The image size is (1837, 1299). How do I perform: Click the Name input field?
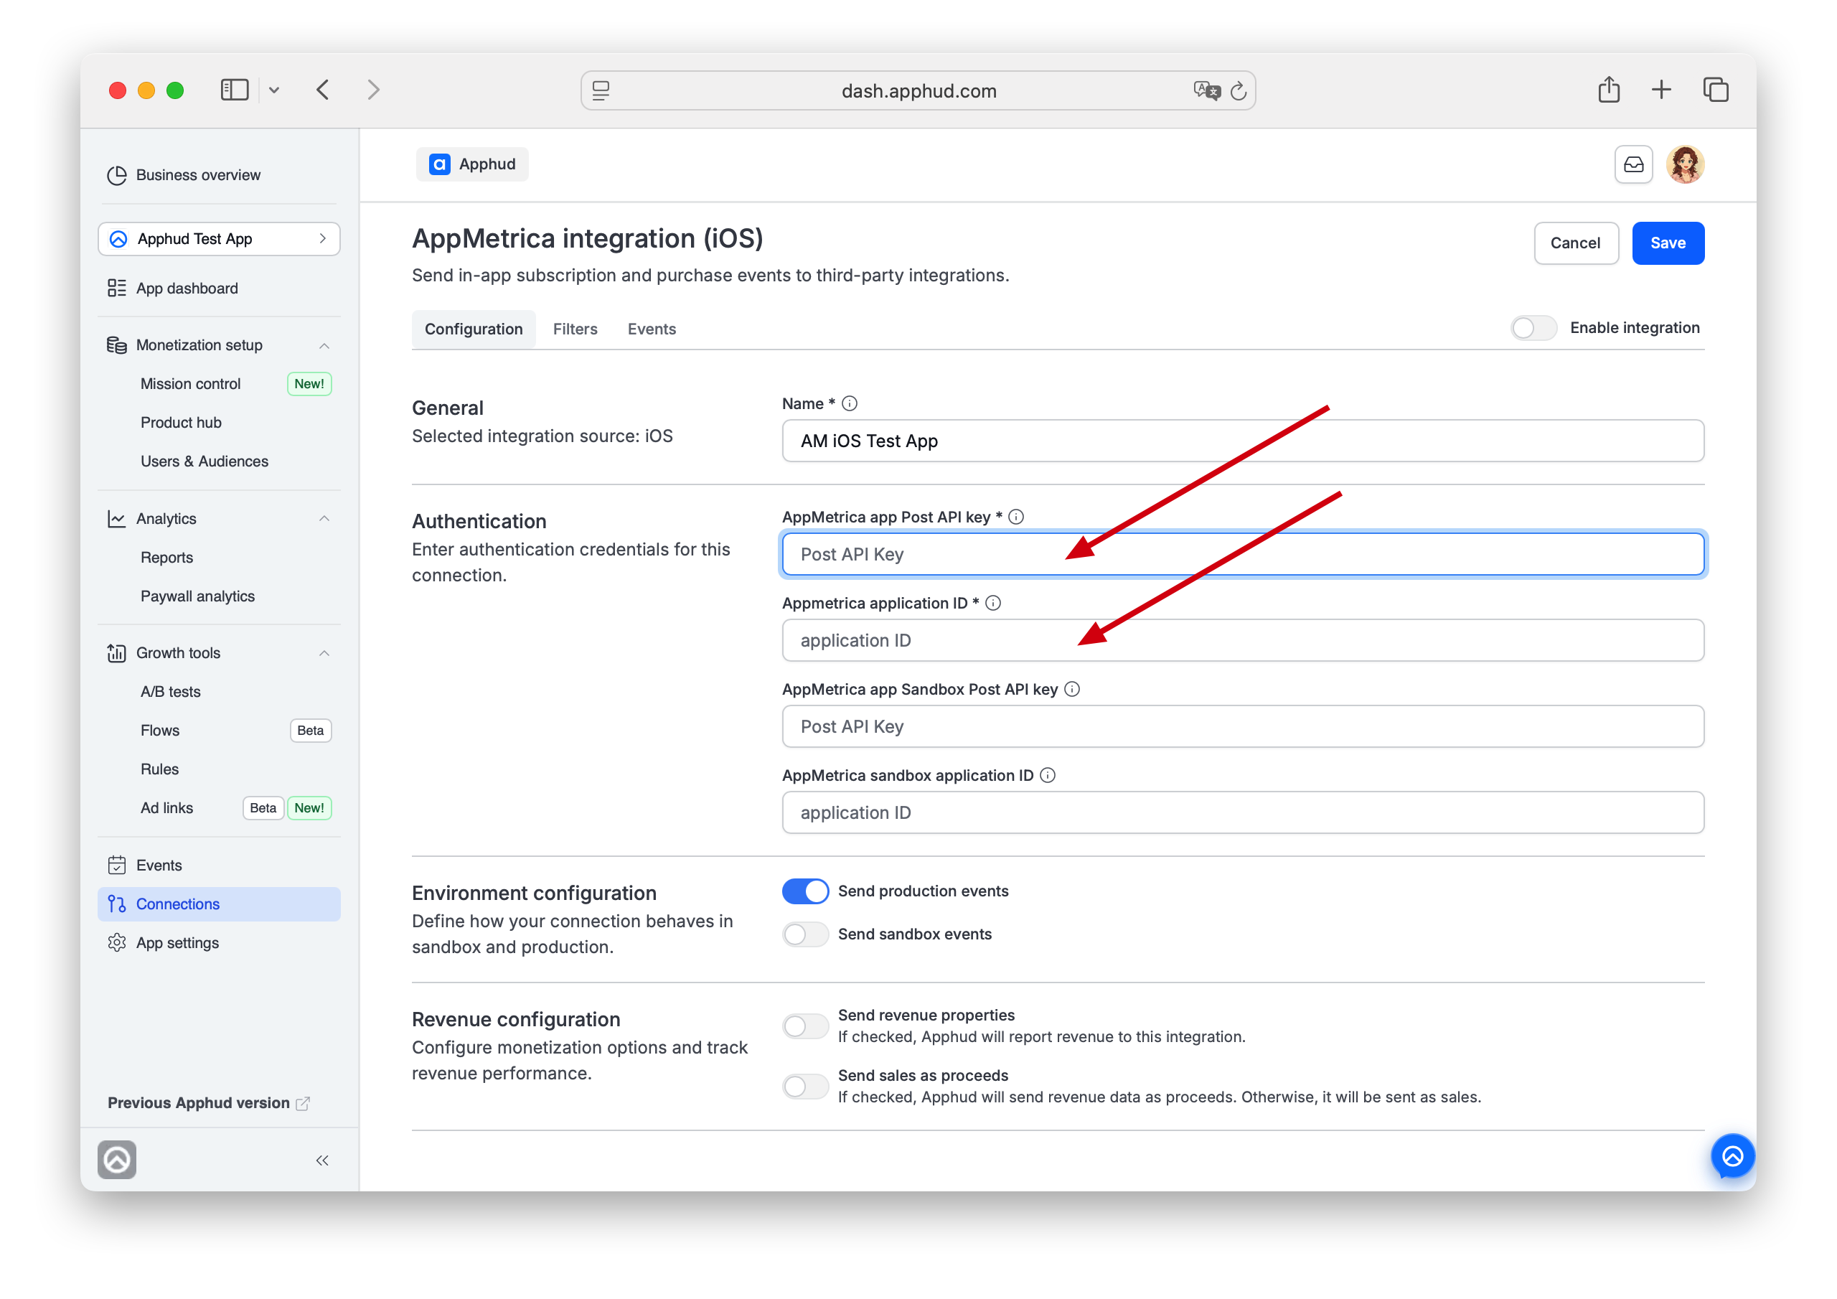pyautogui.click(x=1243, y=441)
